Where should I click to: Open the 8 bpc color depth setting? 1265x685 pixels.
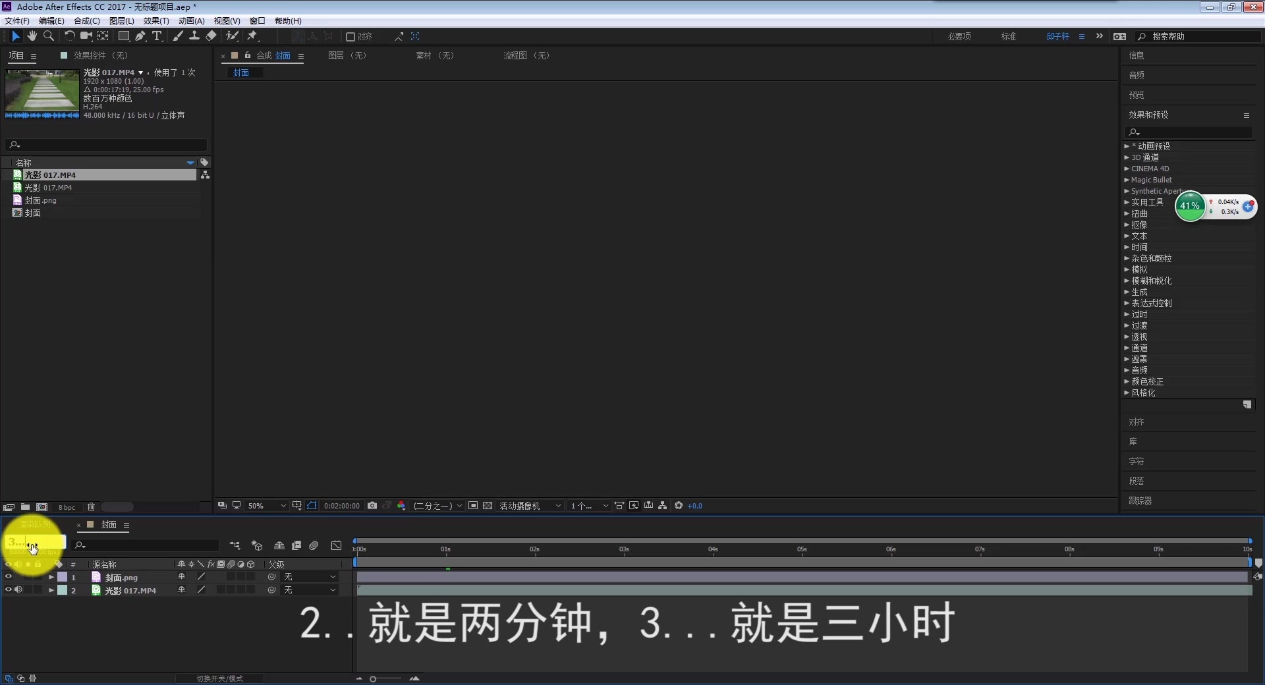coord(67,507)
